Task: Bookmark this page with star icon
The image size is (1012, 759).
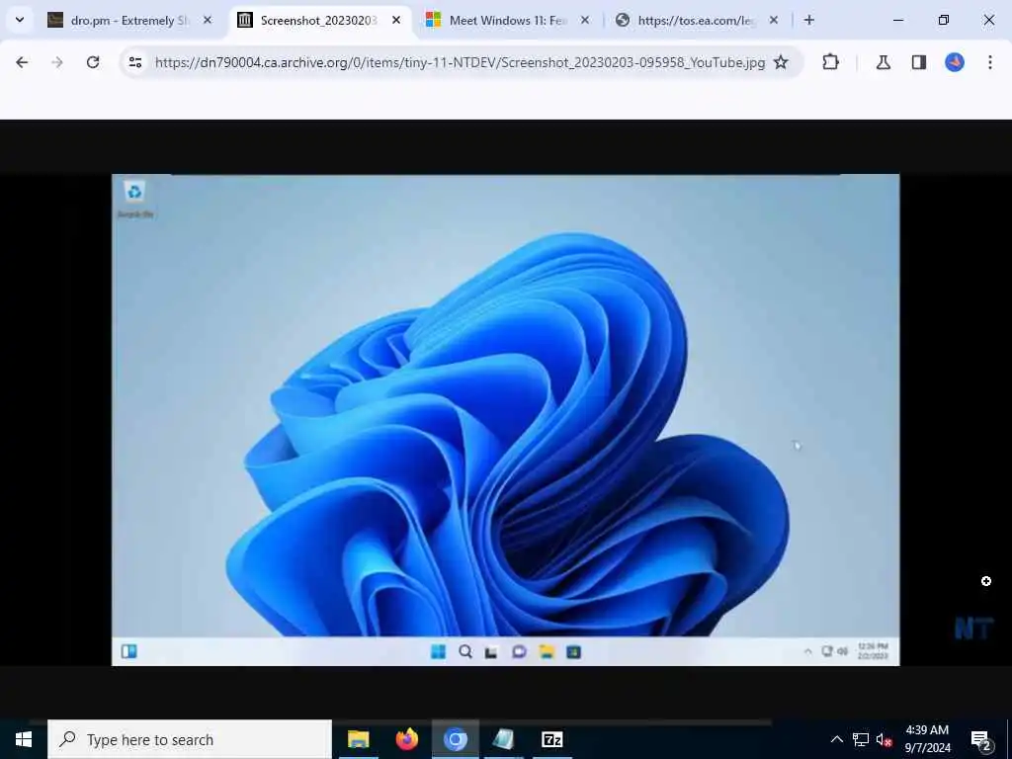Action: coord(781,62)
